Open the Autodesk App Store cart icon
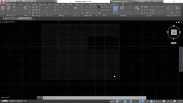This screenshot has height=103, width=183. (152, 1)
